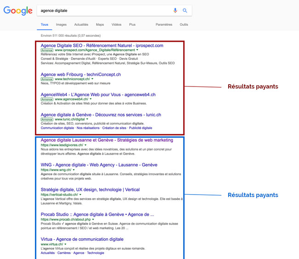Open Stratégie digitale UX design Vertical result
The image size is (299, 259).
[x=90, y=190]
